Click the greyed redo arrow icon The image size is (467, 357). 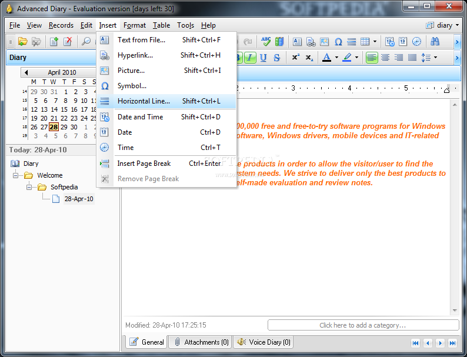[248, 42]
